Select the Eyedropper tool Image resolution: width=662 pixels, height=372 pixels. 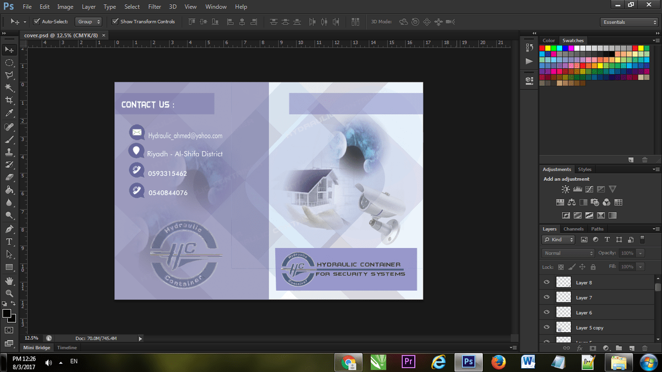pyautogui.click(x=9, y=113)
